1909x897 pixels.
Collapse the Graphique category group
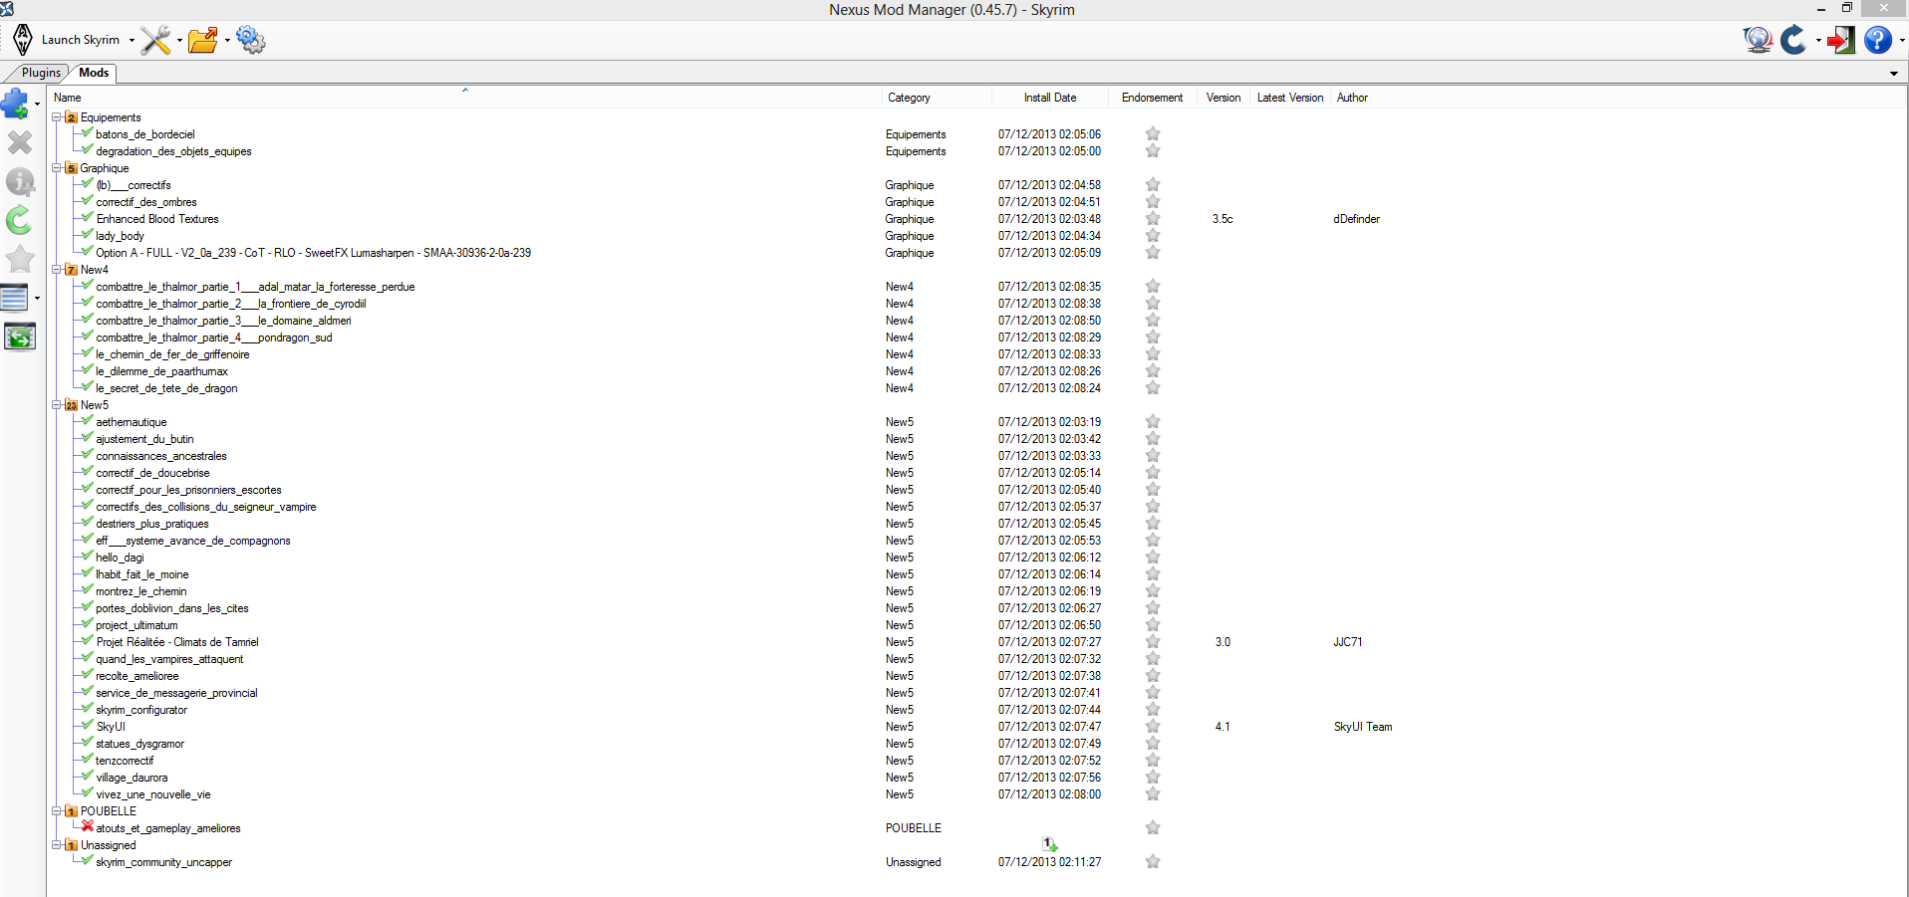click(57, 167)
